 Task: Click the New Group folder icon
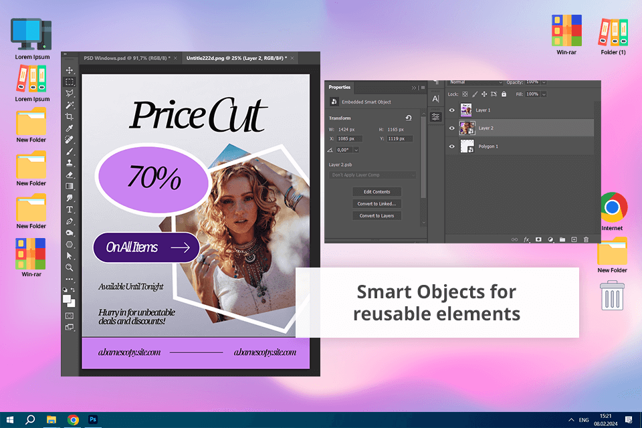[x=562, y=239]
